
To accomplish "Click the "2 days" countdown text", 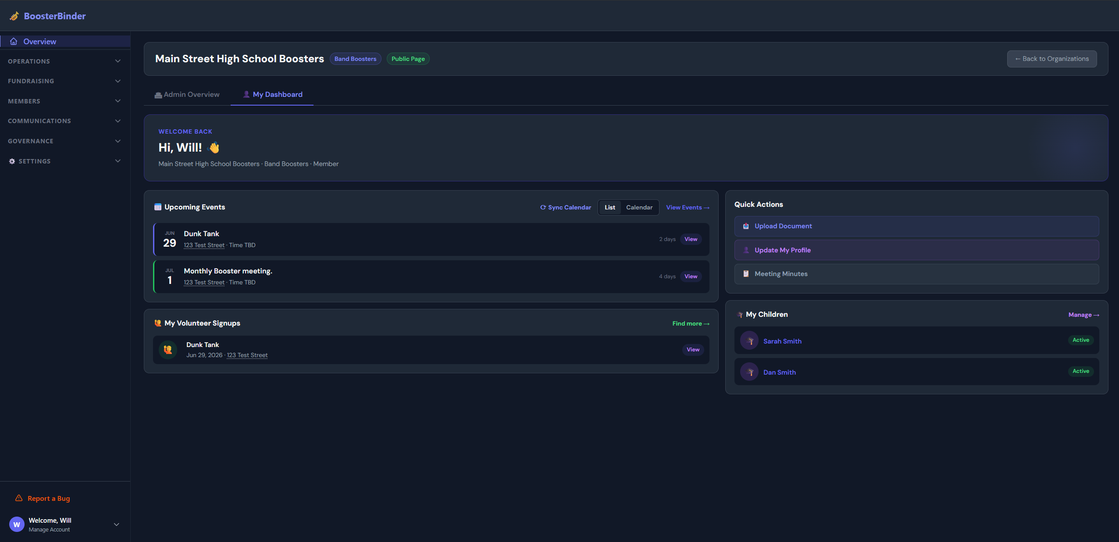I will tap(667, 239).
